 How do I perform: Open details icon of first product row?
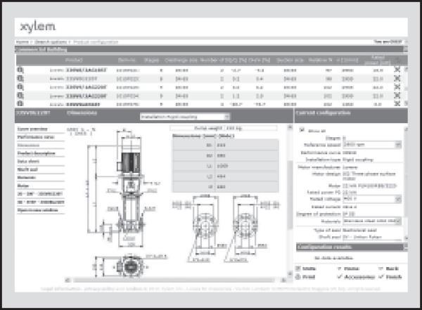tap(20, 70)
